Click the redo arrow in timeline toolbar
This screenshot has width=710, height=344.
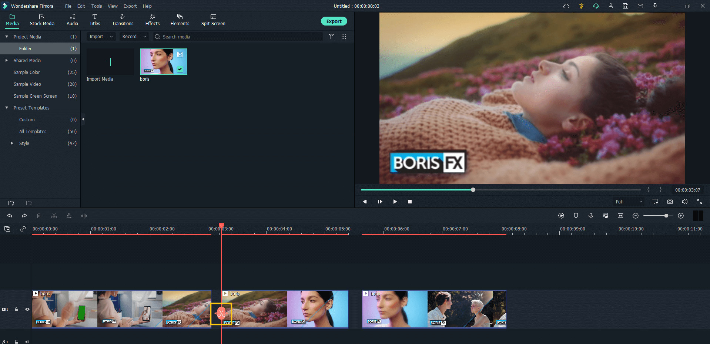tap(24, 216)
